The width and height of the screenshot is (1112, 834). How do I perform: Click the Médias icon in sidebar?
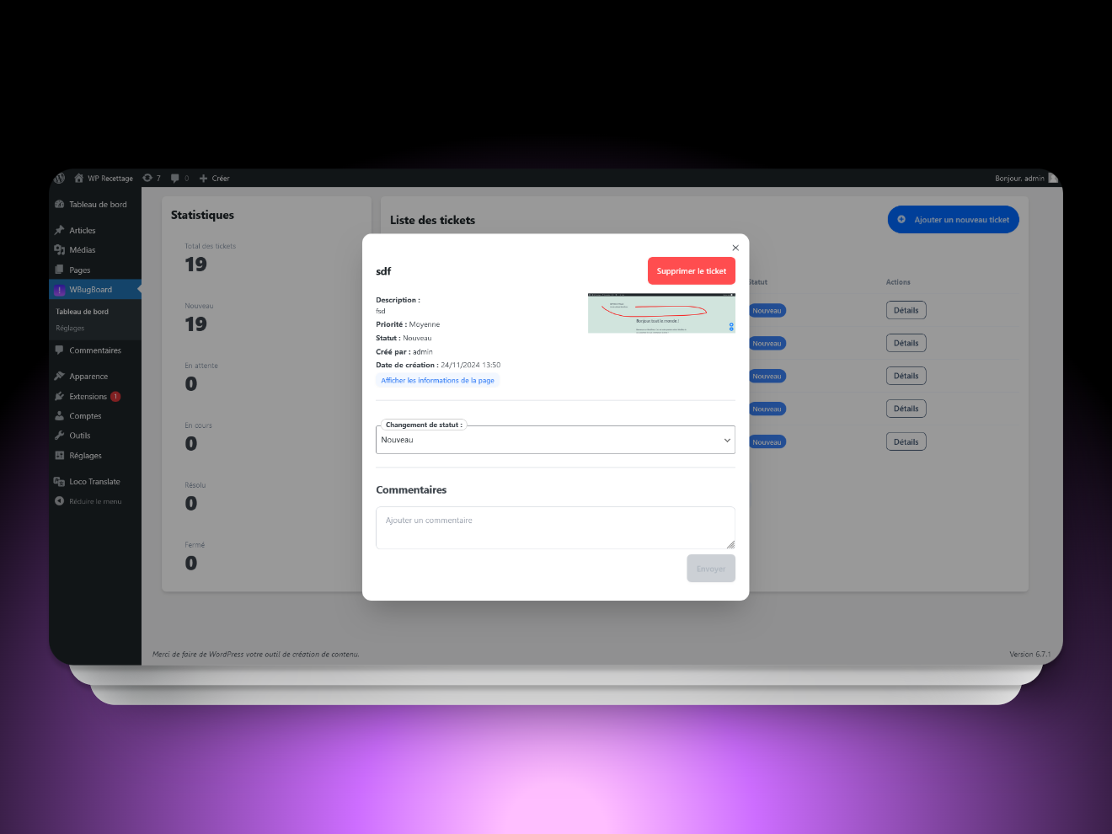tap(60, 250)
